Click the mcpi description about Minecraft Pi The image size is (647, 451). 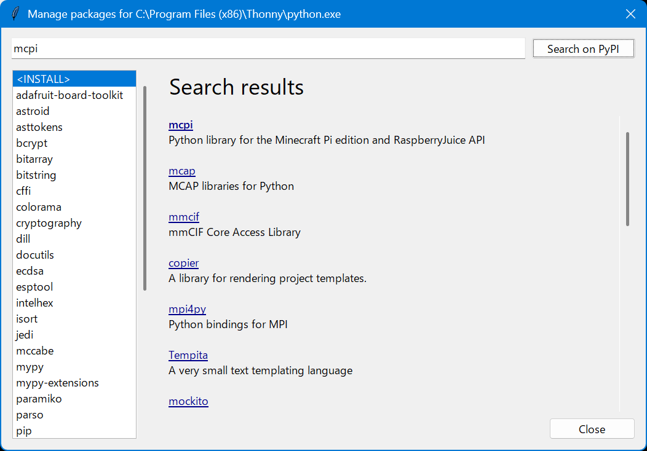tap(327, 140)
